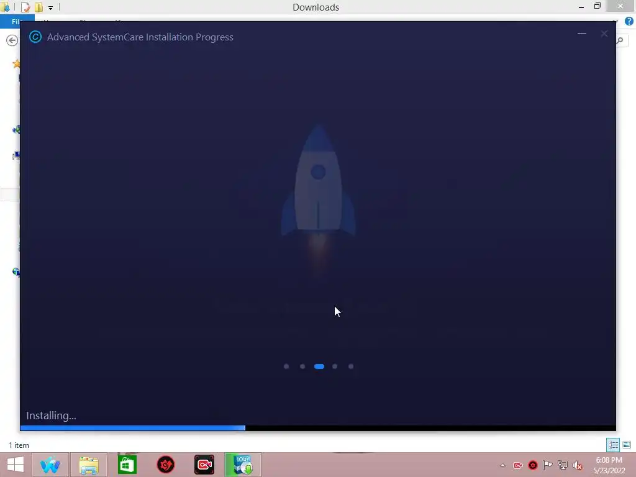Click the "Installing..." status text

(51, 416)
